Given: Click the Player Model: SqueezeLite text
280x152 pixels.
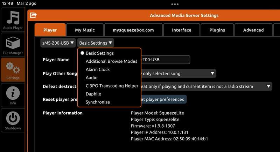Looking at the screenshot, I should [157, 113].
